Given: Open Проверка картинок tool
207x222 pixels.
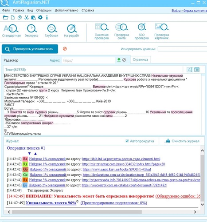Looking at the screenshot, I should click(x=162, y=32).
